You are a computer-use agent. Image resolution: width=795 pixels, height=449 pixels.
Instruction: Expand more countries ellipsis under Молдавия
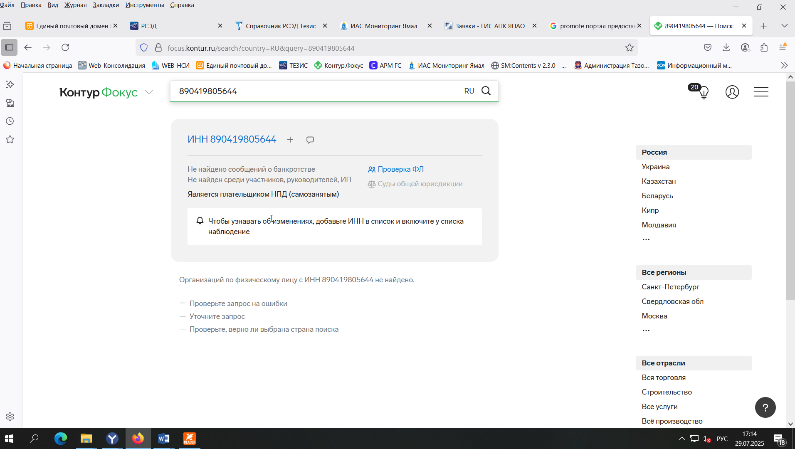coord(646,239)
